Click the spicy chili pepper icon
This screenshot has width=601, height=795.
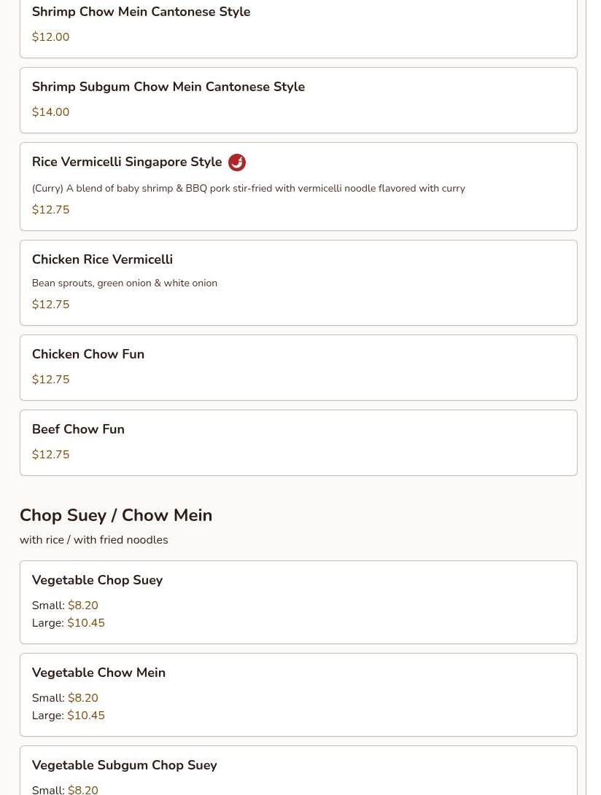236,162
